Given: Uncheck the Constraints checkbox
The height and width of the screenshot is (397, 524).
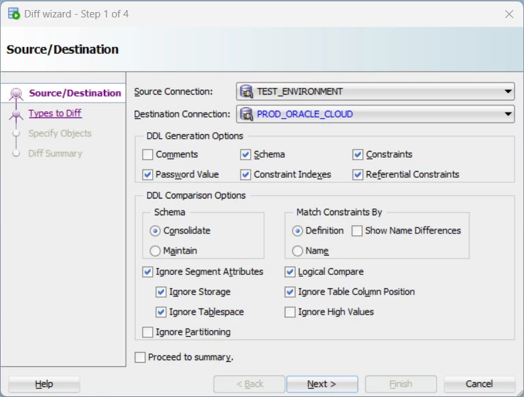Looking at the screenshot, I should (358, 154).
